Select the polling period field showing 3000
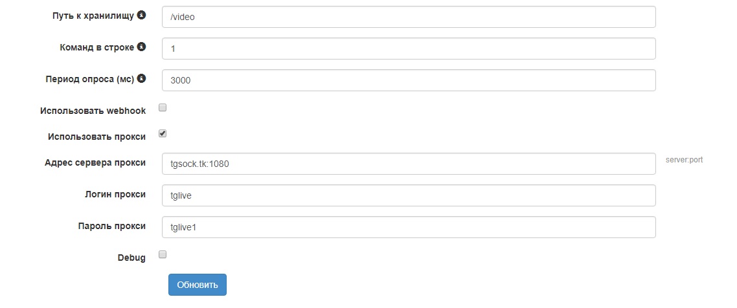 click(x=409, y=80)
